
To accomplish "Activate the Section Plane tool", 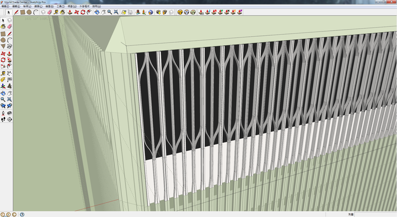I will coord(9,120).
